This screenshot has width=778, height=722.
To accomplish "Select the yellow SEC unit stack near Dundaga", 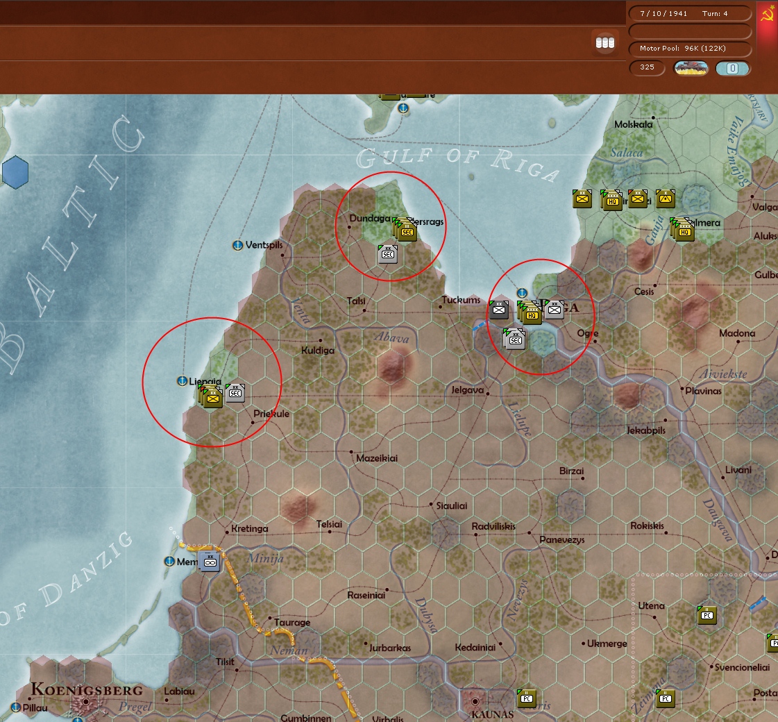I will click(x=406, y=230).
